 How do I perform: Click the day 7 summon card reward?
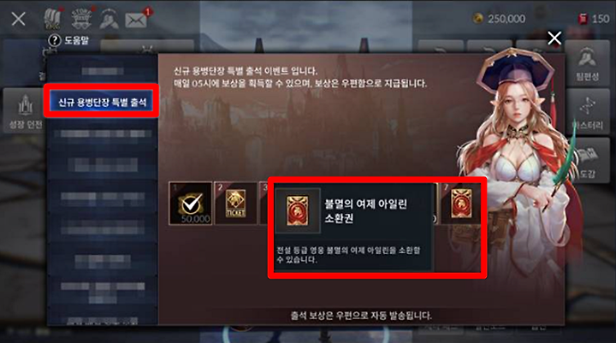460,204
